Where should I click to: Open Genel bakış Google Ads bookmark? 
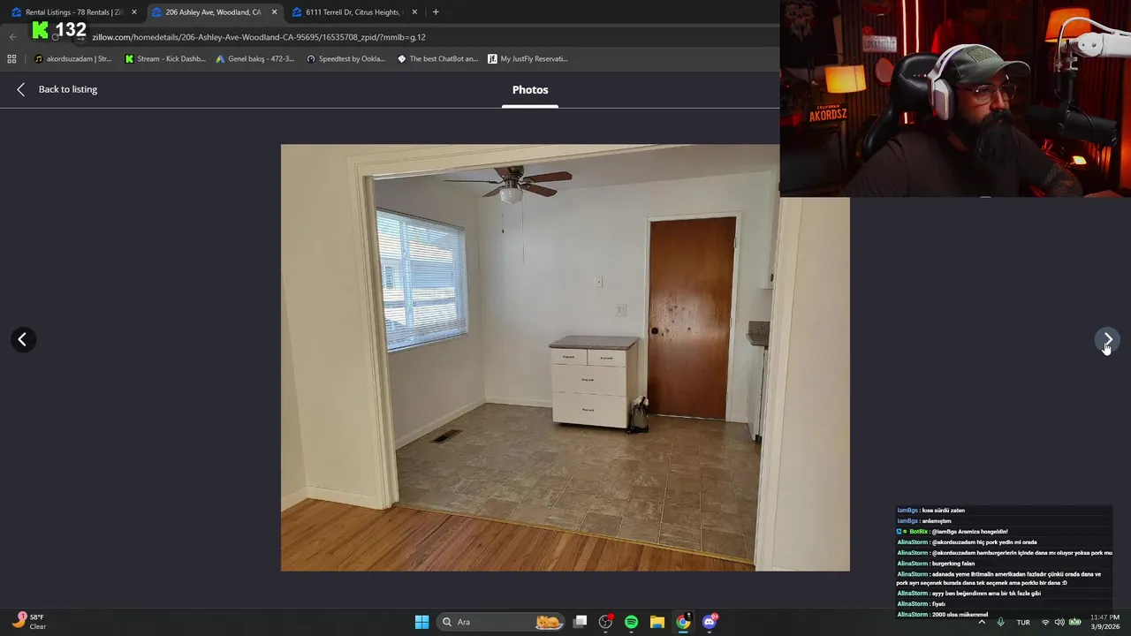tap(255, 59)
